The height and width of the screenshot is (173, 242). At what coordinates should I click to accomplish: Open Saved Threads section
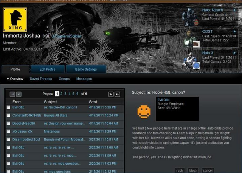tap(41, 79)
